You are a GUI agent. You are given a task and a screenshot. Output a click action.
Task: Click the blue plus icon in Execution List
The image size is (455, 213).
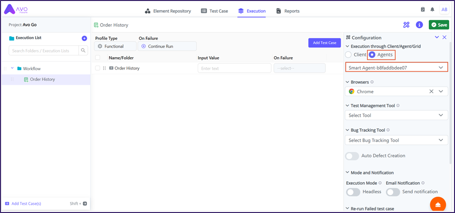click(x=84, y=38)
